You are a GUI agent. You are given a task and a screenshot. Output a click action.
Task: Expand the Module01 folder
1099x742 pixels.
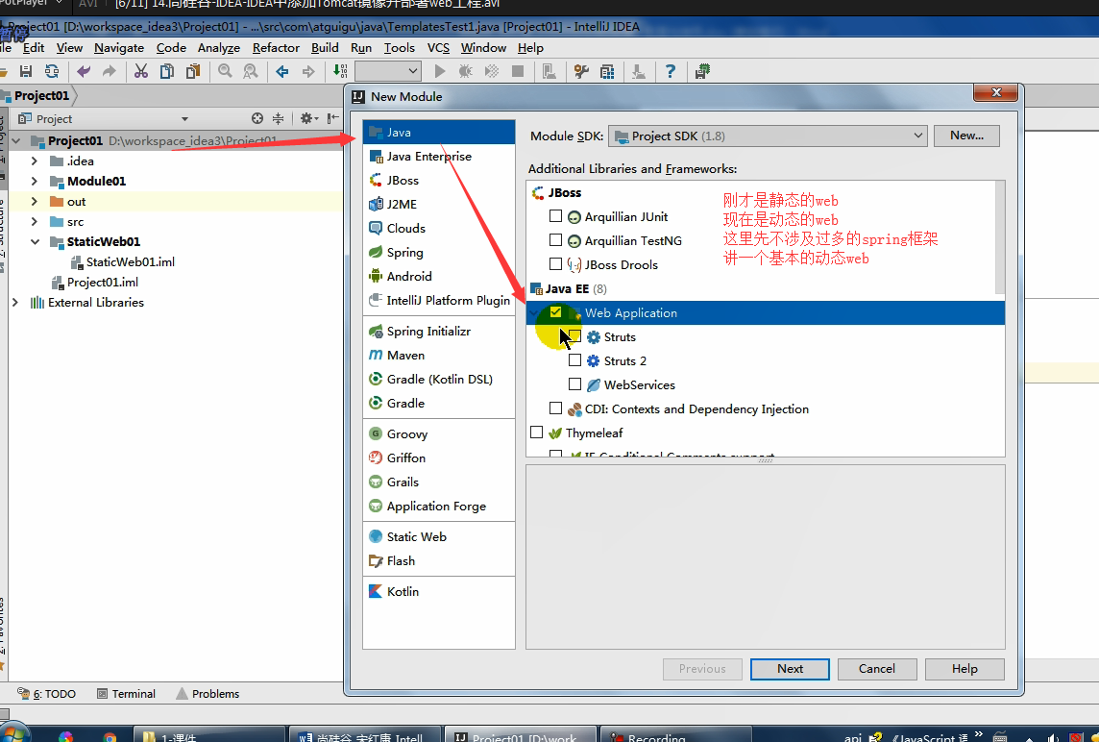(x=35, y=181)
